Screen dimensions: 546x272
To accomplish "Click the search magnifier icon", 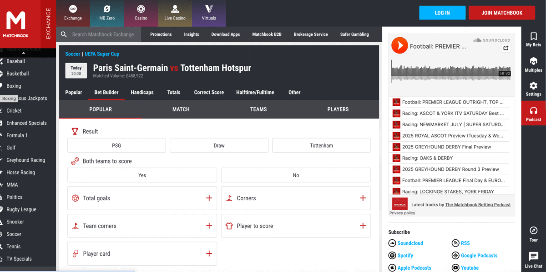I will pos(64,35).
